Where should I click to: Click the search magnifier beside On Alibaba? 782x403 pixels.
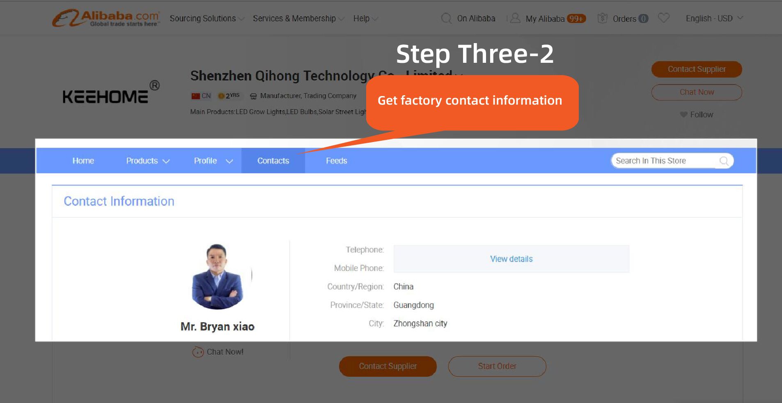click(x=446, y=18)
